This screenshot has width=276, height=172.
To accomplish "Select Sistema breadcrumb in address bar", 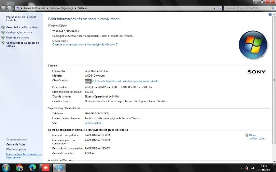I will [82, 8].
